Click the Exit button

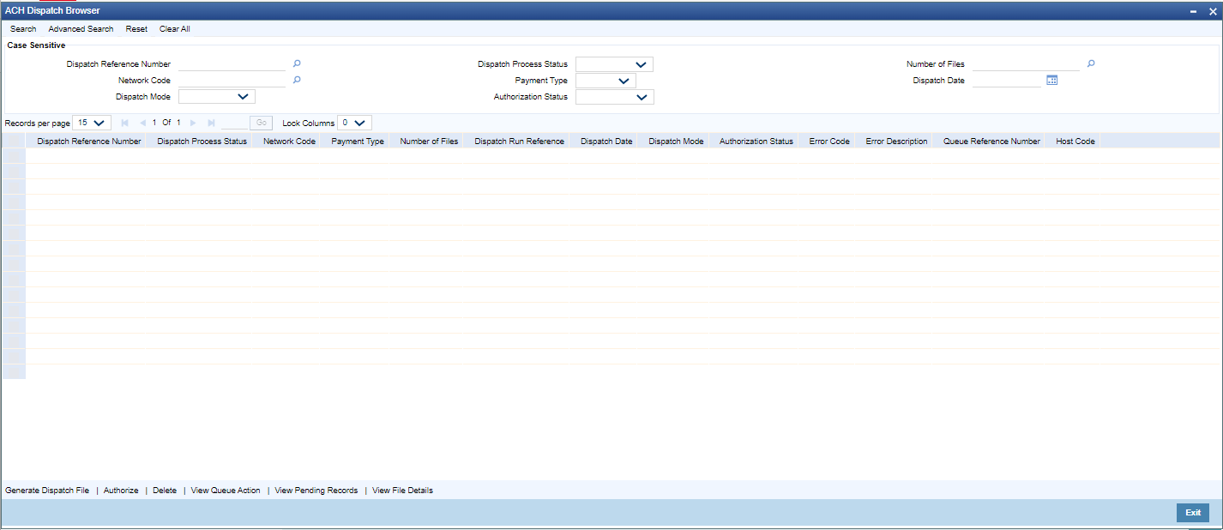point(1193,513)
